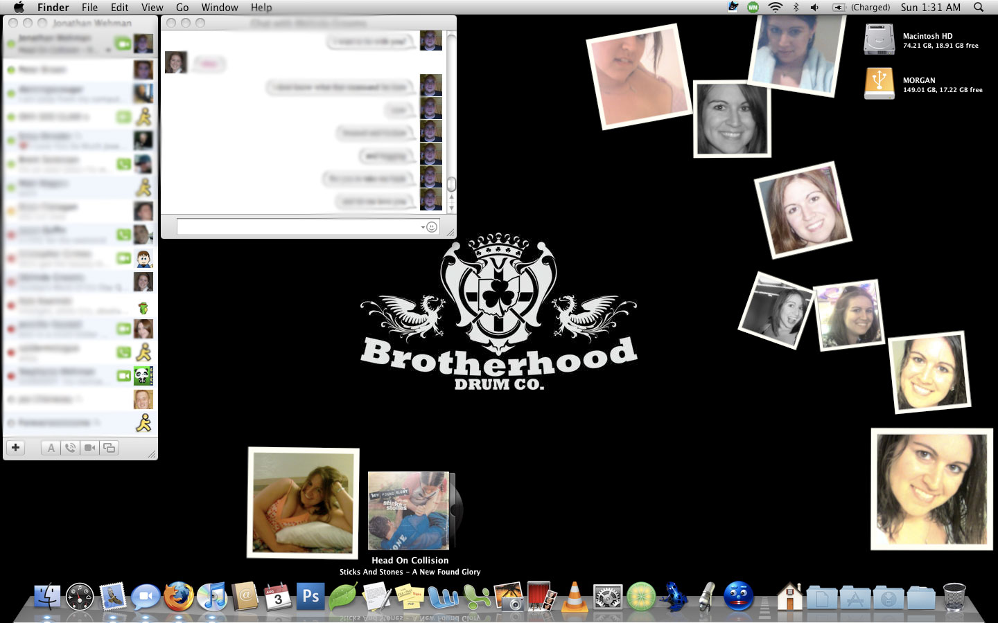This screenshot has width=998, height=623.
Task: Click the Bluetooth menu bar icon
Action: click(796, 7)
